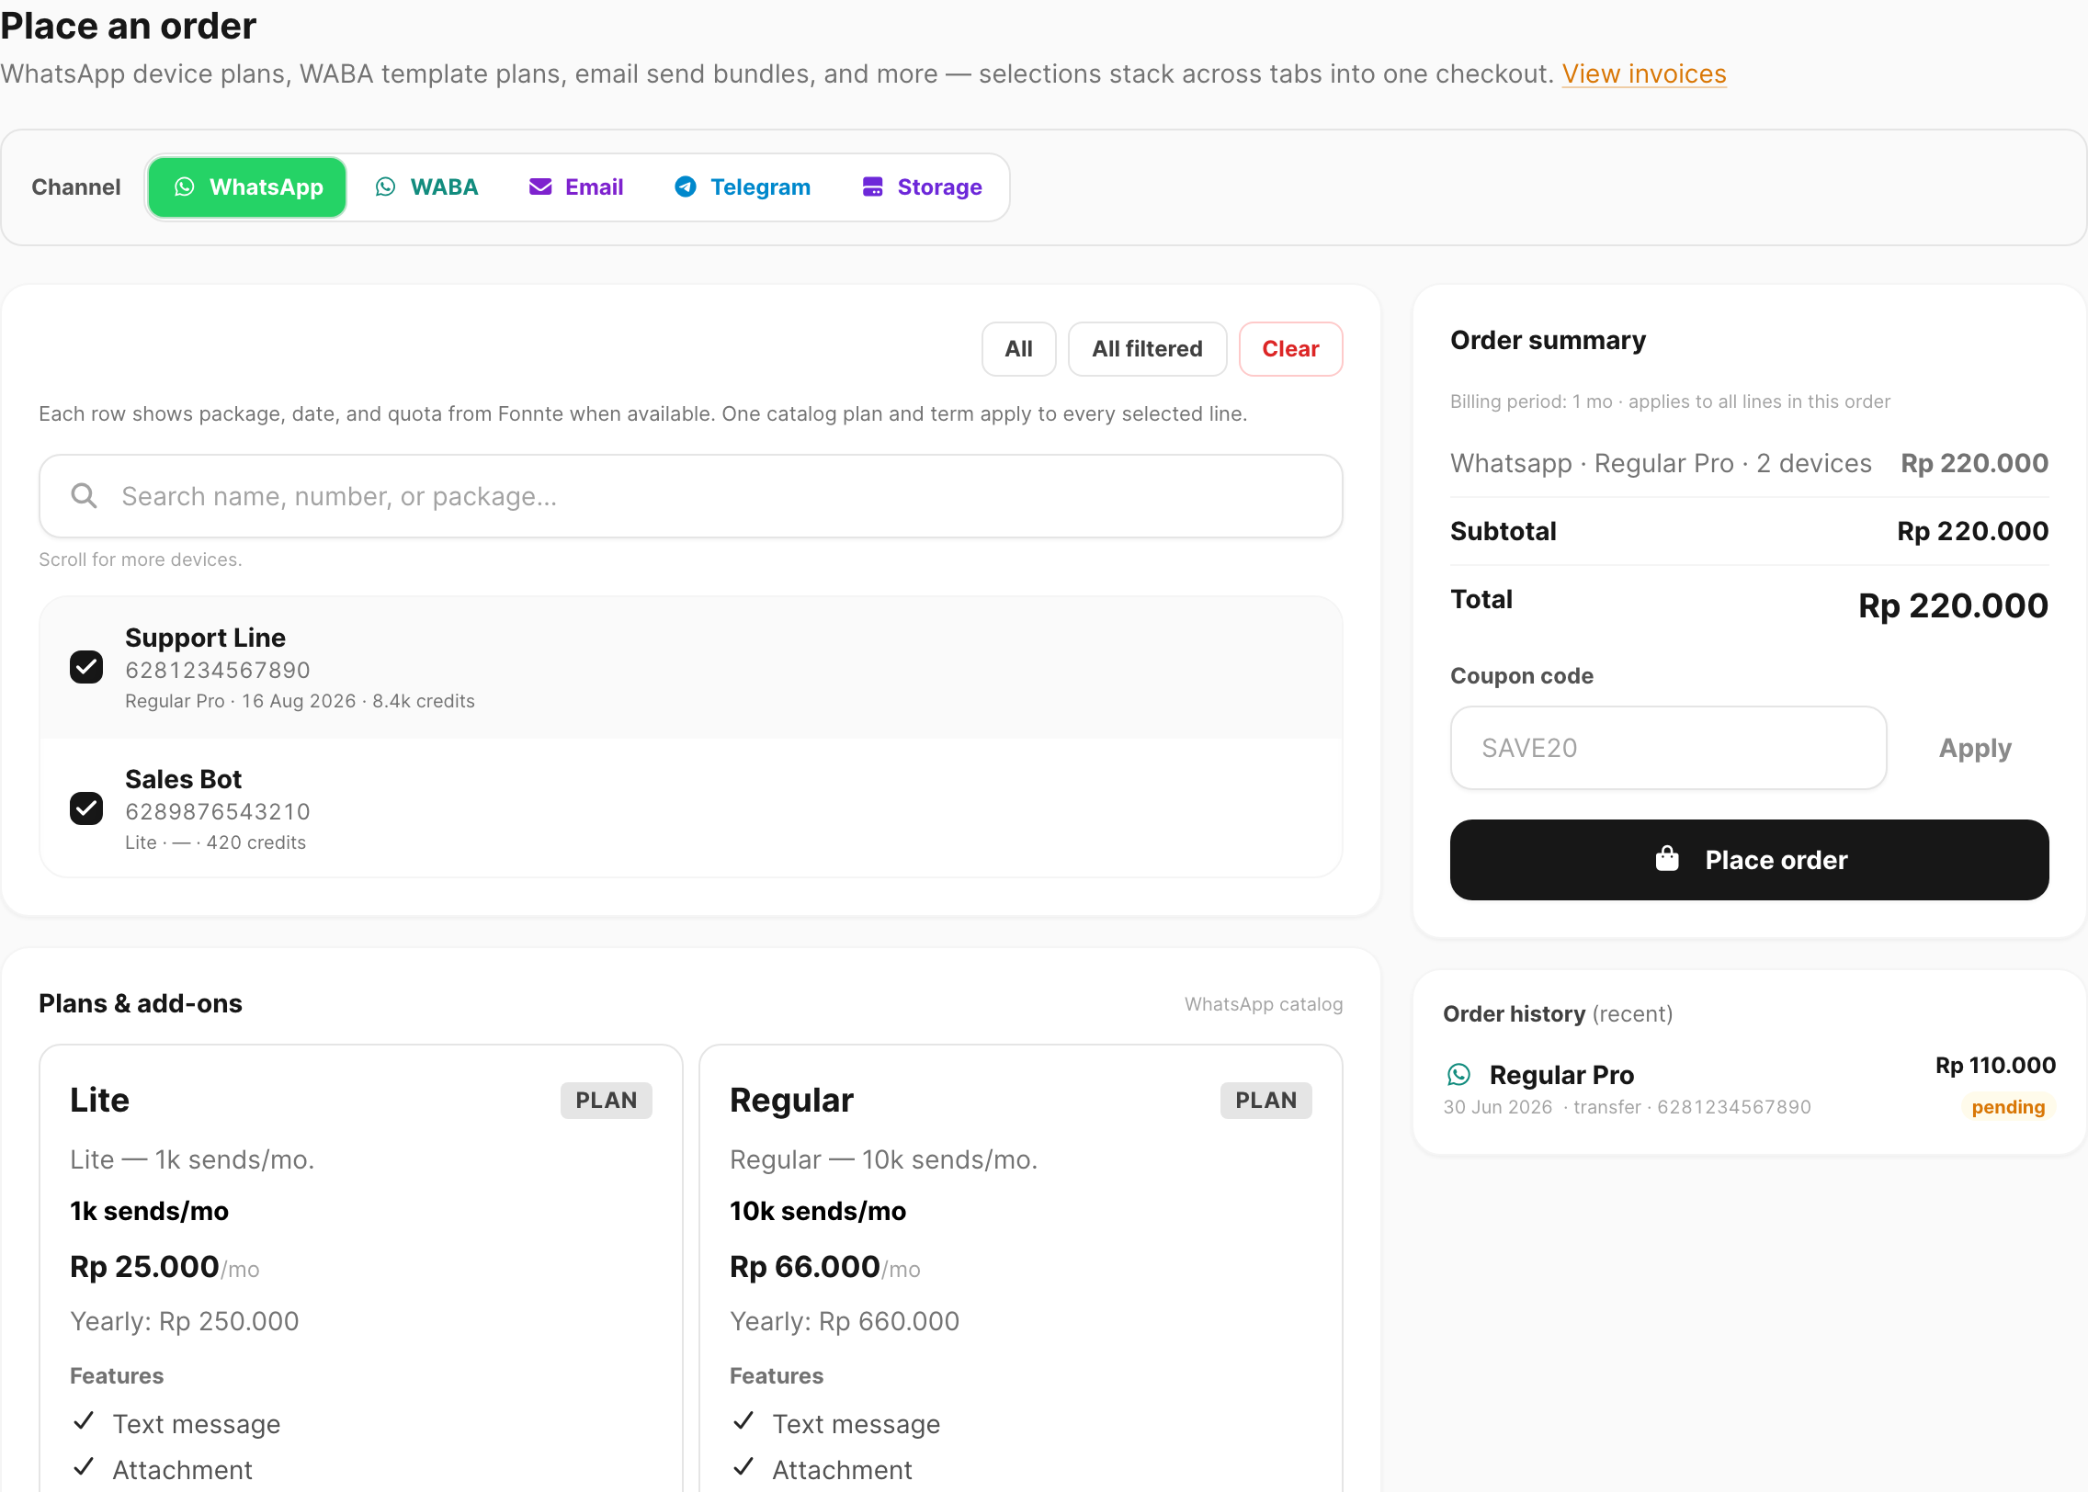
Task: Focus the device search field
Action: [691, 496]
